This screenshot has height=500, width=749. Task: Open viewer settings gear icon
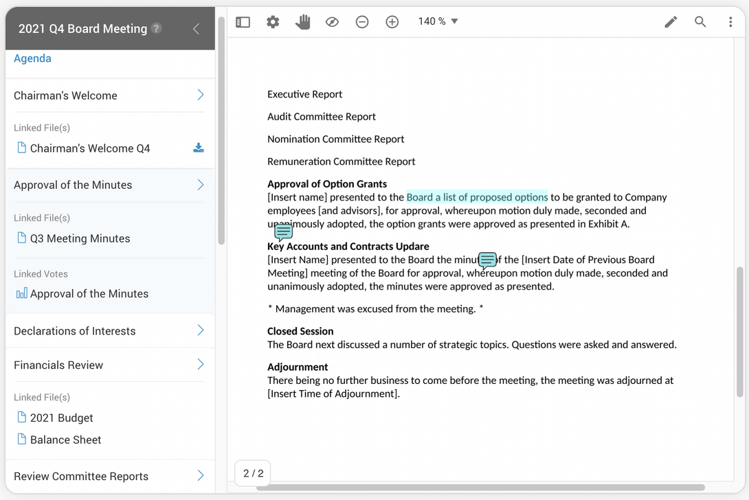(273, 22)
